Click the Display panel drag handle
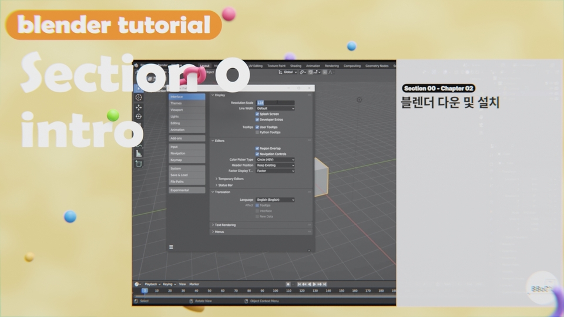Screen dimensions: 564x317 pos(310,95)
